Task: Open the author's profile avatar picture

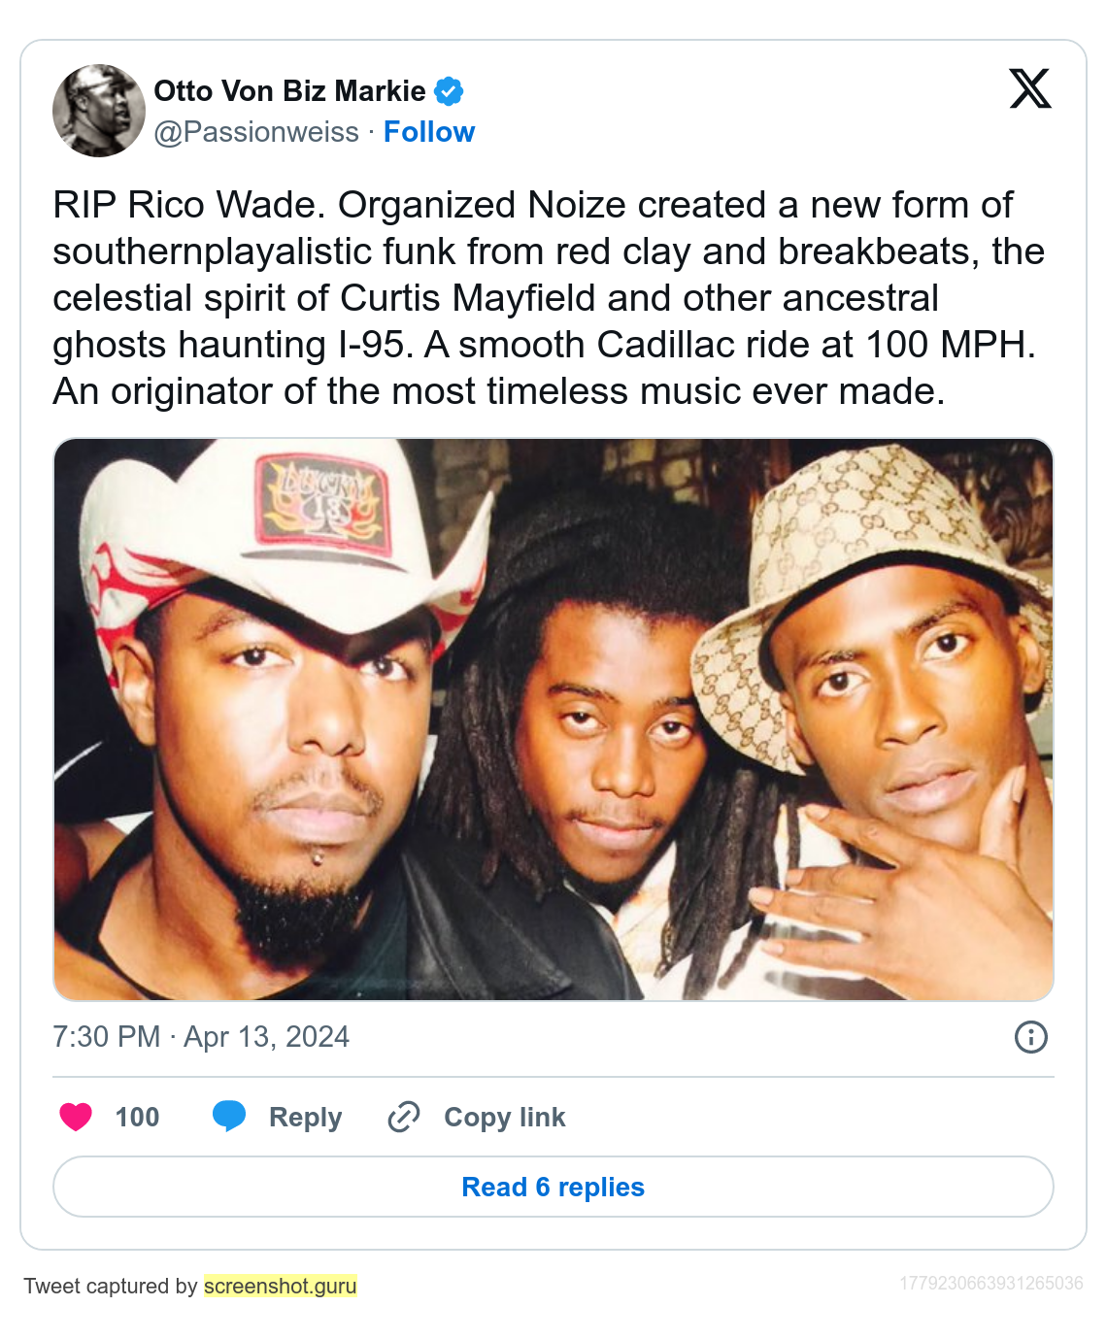Action: pyautogui.click(x=99, y=111)
